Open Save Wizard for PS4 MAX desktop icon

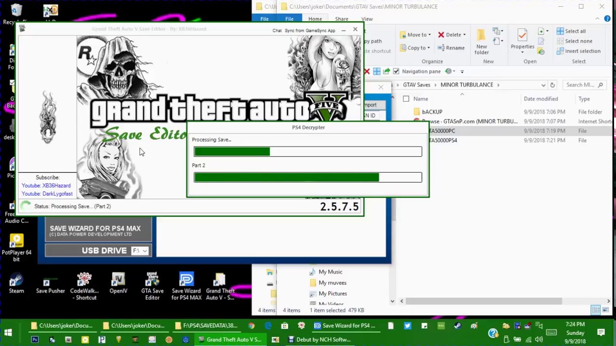186,286
